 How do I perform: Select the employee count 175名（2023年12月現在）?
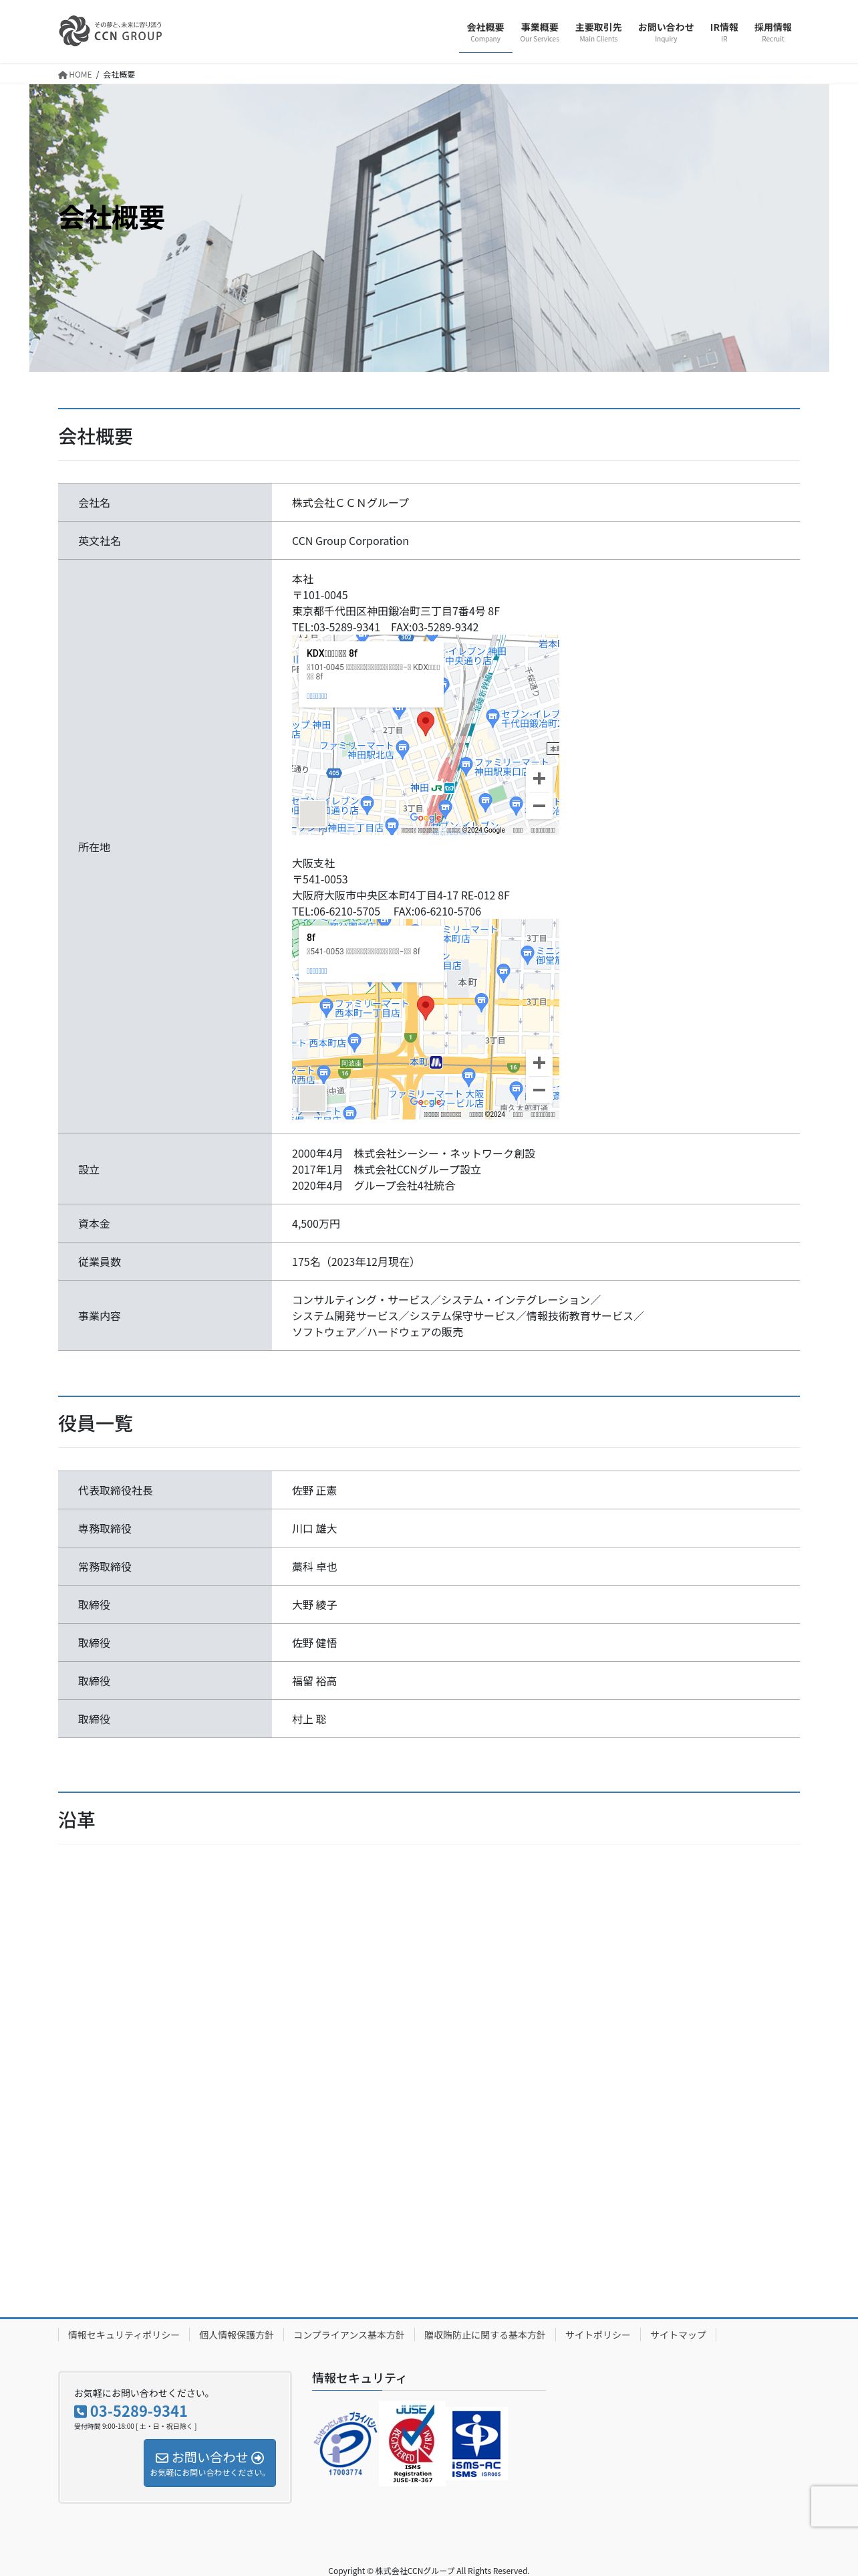(x=355, y=1262)
